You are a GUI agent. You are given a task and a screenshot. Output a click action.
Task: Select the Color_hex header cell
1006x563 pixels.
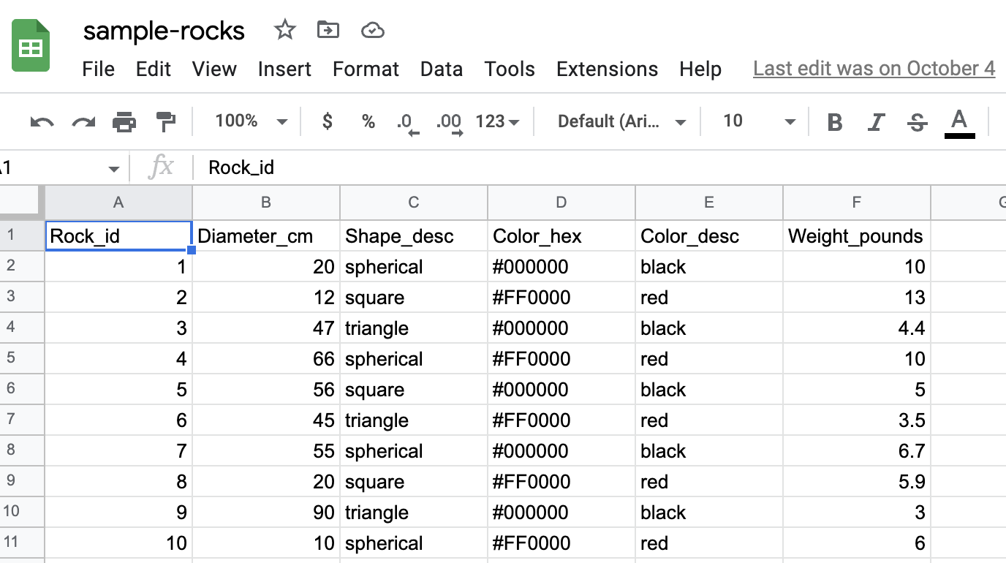561,235
